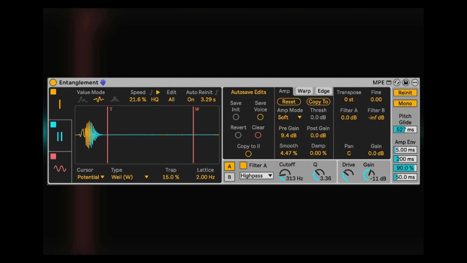Click the Auto Reinit 3.29 s value
This screenshot has height=263, width=467.
208,99
